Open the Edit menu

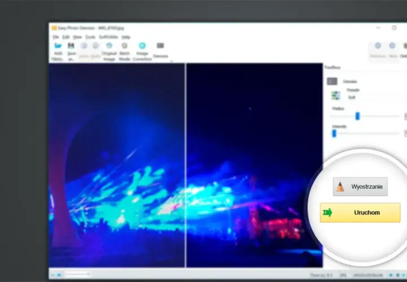coord(66,37)
